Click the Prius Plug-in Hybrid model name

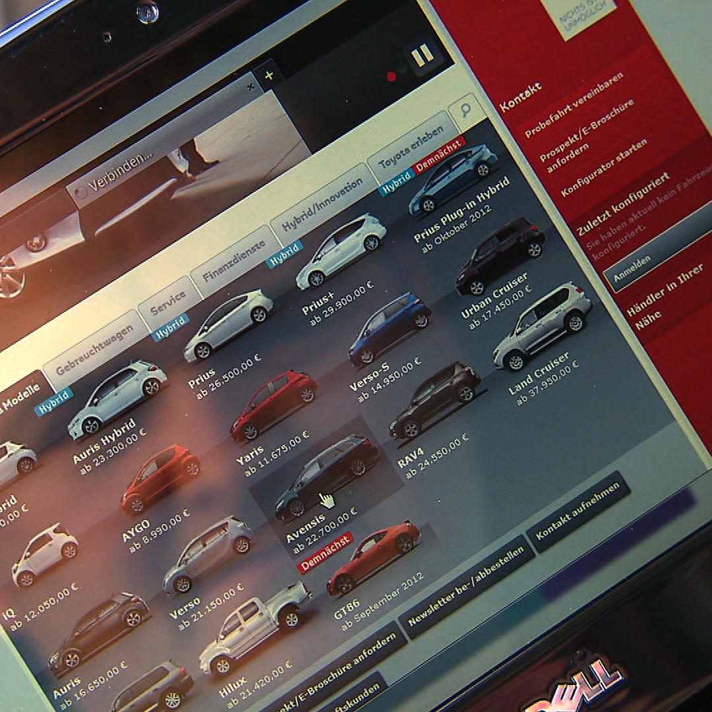point(461,209)
